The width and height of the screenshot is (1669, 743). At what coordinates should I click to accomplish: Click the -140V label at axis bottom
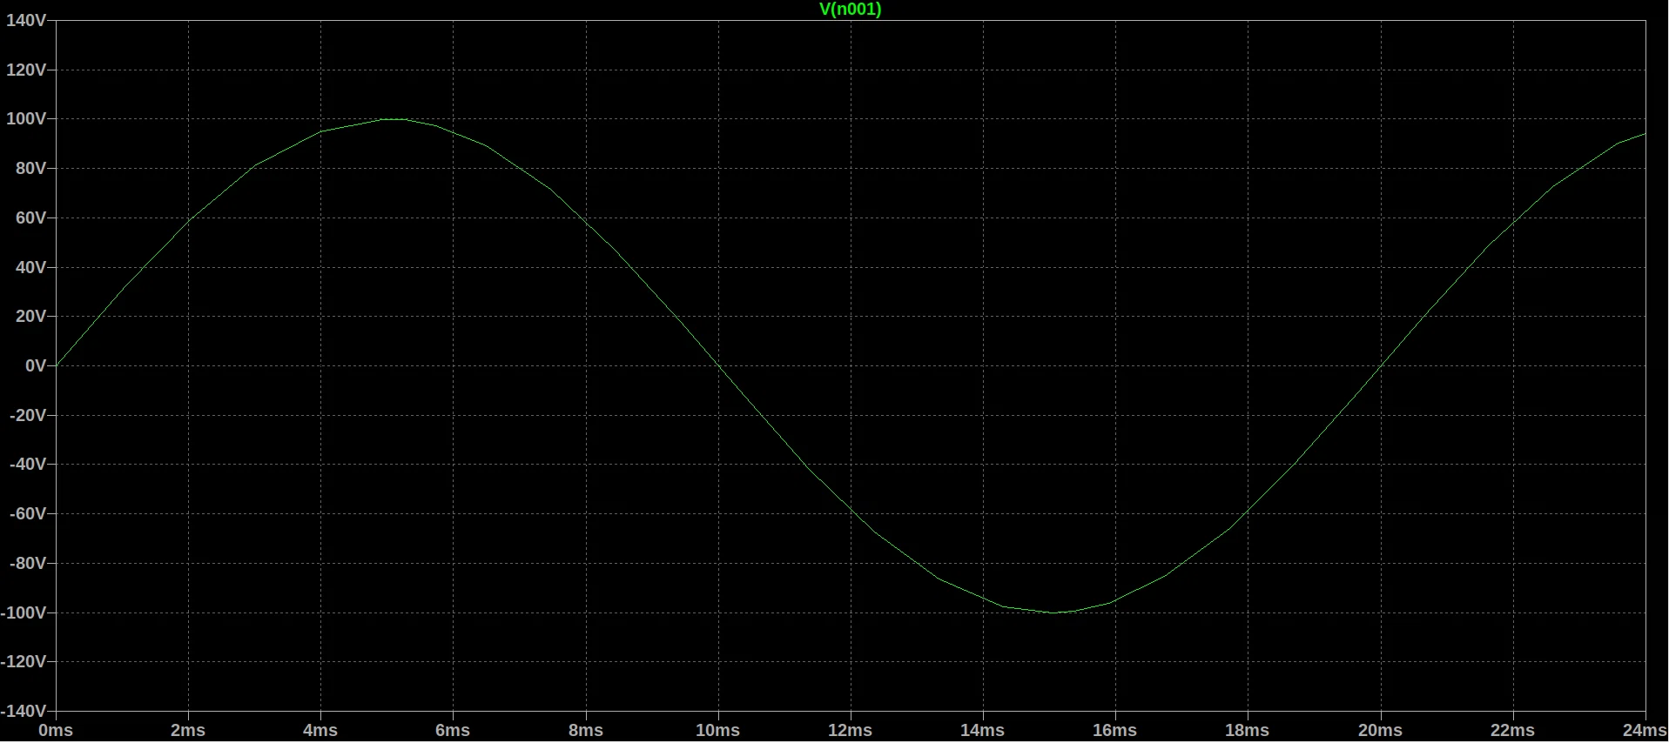coord(24,712)
